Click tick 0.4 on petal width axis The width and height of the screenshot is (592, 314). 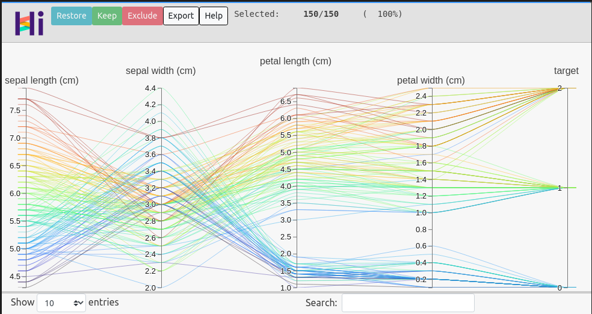click(x=421, y=263)
